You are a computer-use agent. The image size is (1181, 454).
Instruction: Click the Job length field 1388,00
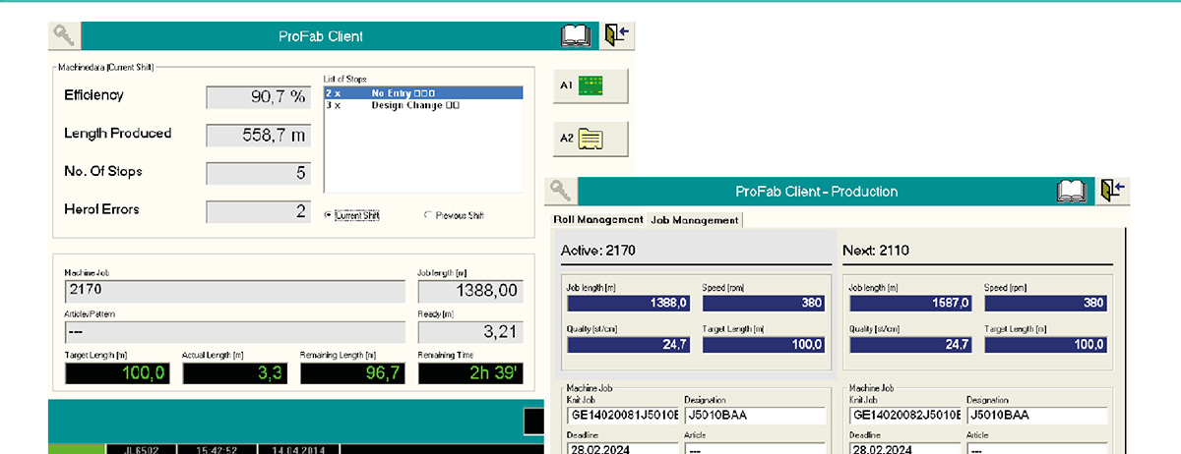click(x=470, y=291)
